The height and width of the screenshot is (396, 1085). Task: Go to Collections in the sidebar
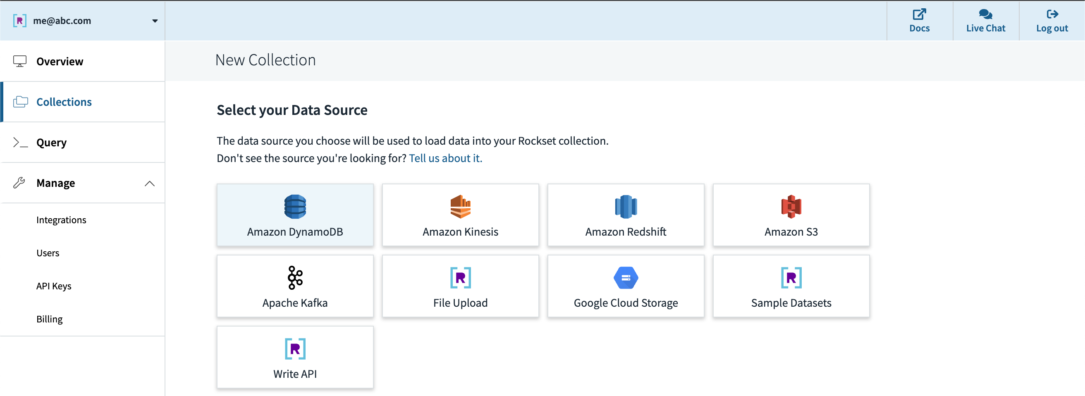83,102
